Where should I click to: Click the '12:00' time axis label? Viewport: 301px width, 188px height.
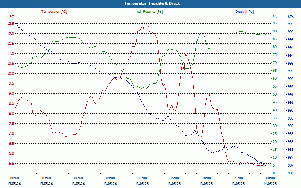[x=142, y=178]
